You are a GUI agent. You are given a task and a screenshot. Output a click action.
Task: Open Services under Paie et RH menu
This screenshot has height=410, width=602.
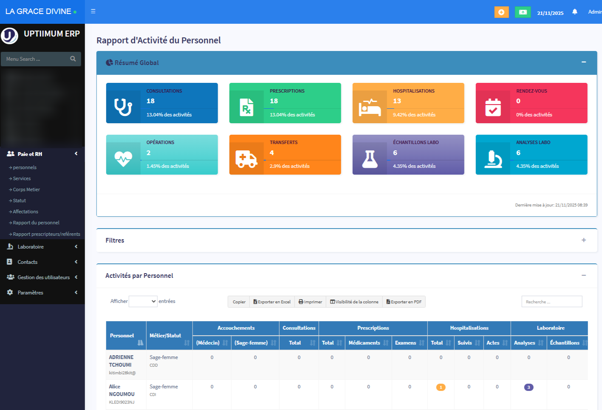point(21,178)
